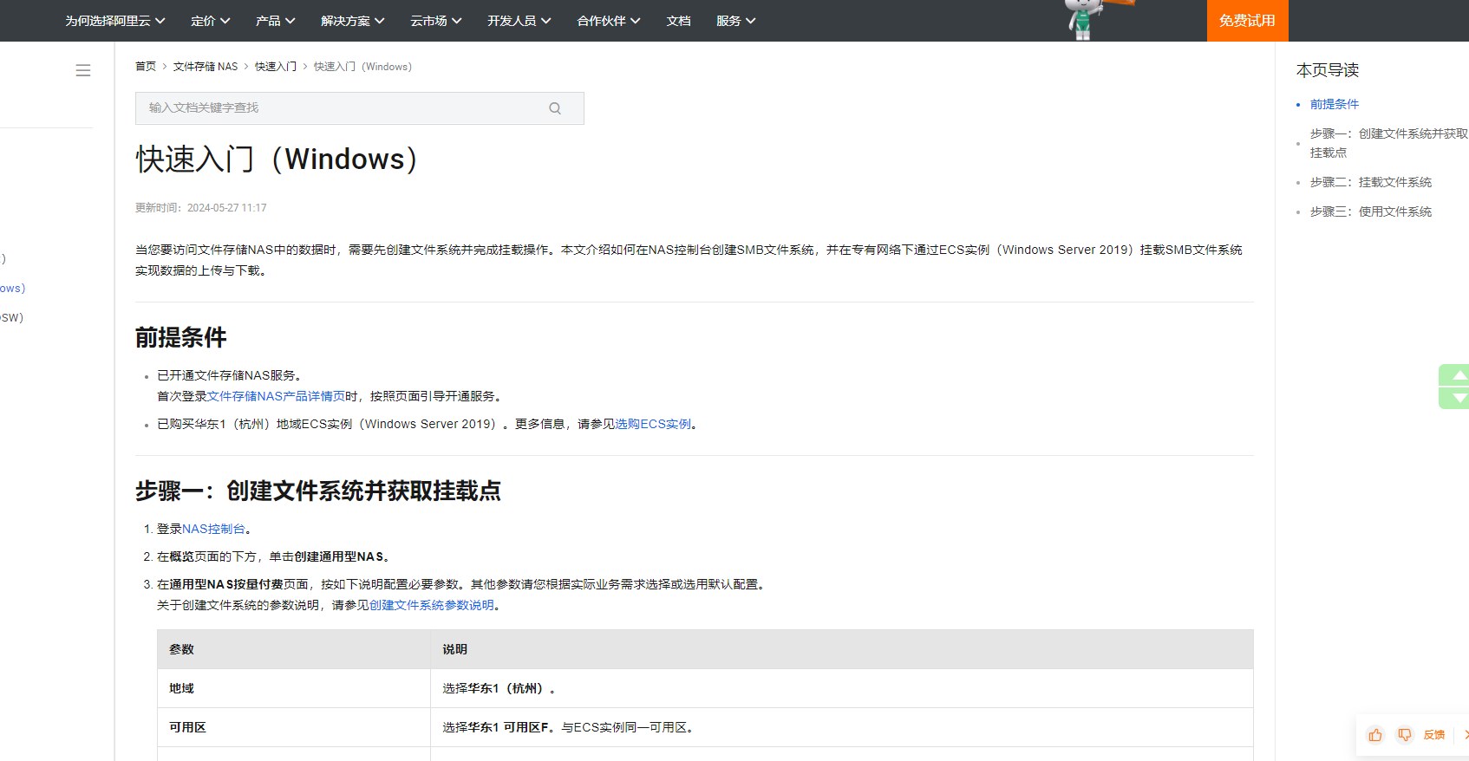Go to 首页 in breadcrumb
1469x761 pixels.
(146, 67)
